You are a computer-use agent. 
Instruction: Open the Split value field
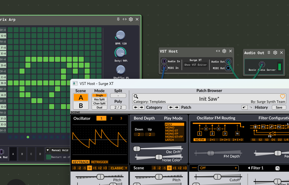118,96
